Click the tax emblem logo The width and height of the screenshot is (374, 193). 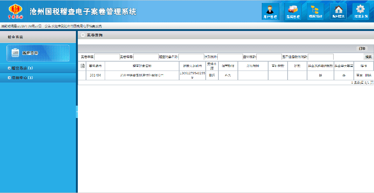[15, 11]
